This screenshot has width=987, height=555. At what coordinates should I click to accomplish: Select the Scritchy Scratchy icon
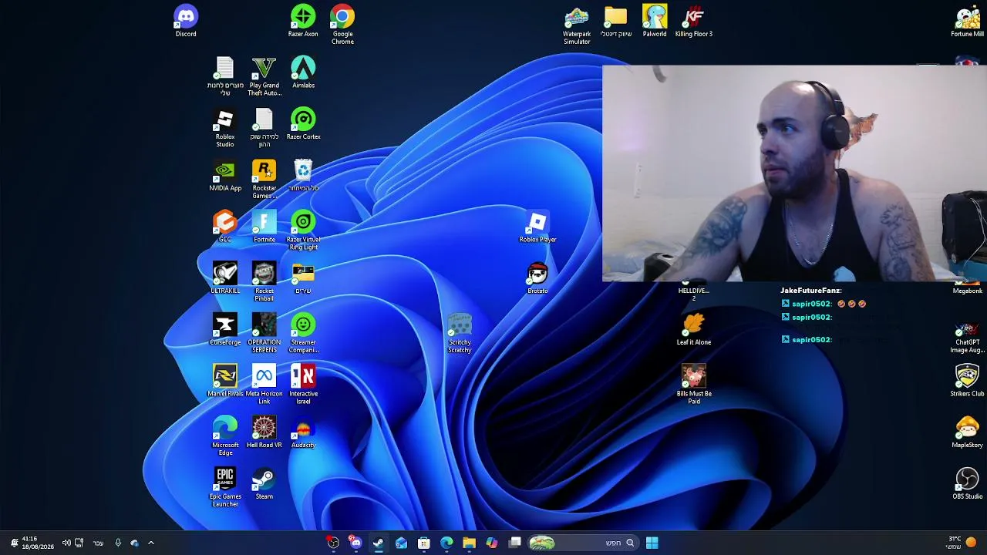(x=460, y=334)
